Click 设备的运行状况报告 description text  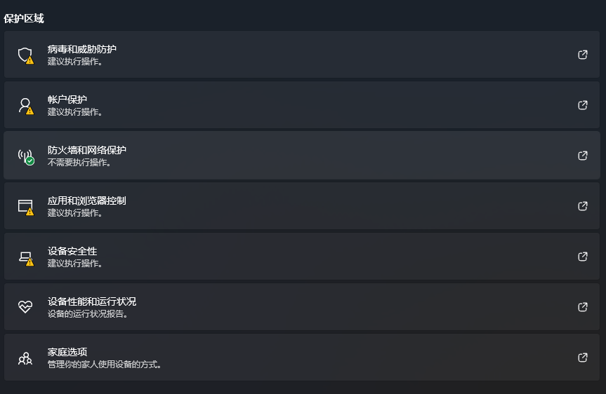pos(88,313)
